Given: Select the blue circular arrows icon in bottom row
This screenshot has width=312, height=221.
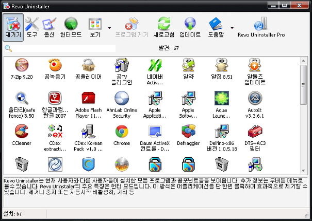Looking at the screenshot, I should (x=55, y=164).
